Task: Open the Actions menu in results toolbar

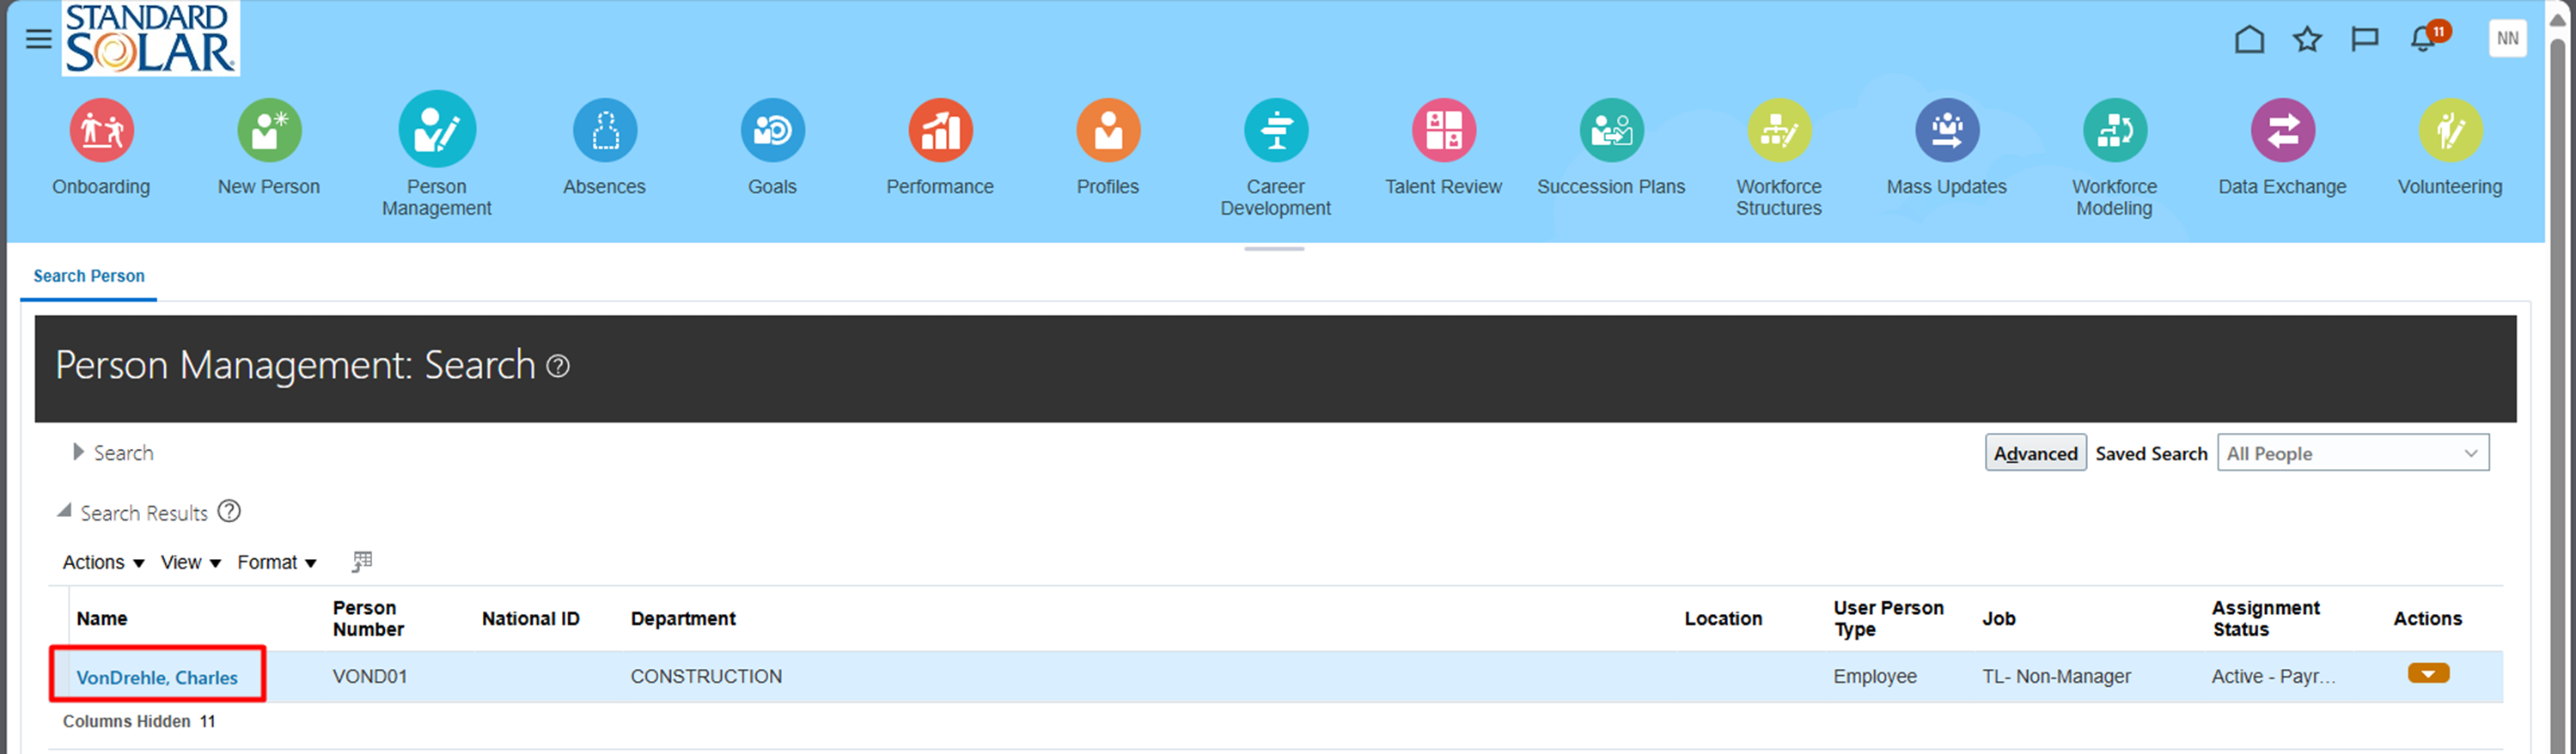Action: click(103, 563)
